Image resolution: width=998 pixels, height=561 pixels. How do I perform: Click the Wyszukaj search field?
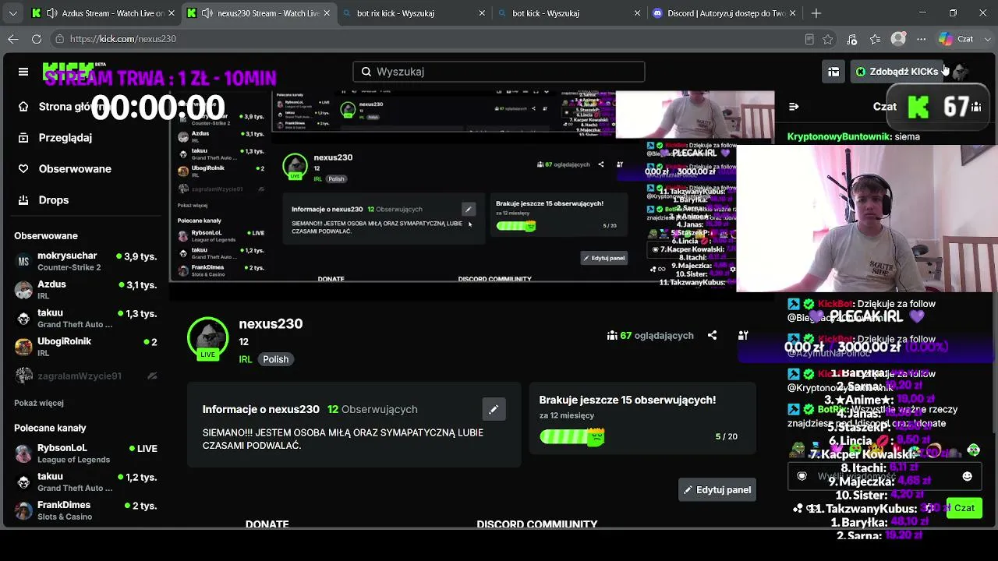(x=499, y=72)
